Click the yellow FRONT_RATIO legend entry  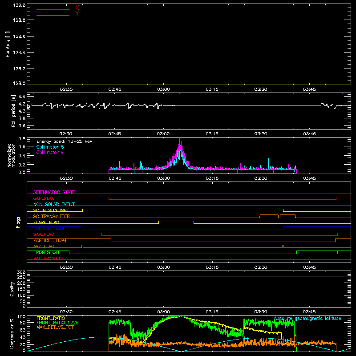[51, 318]
